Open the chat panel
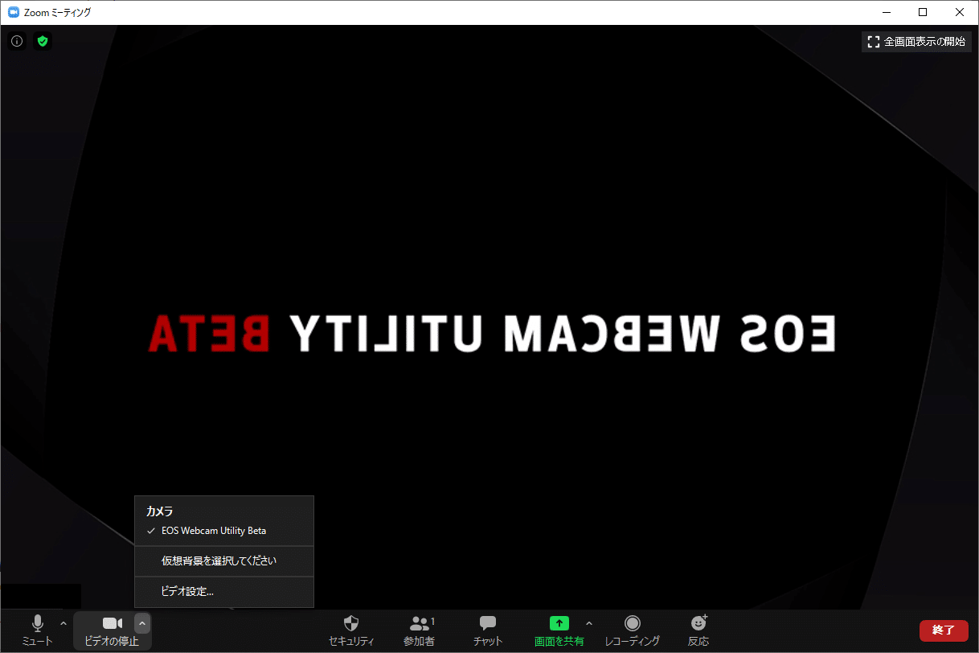The width and height of the screenshot is (979, 653). pos(488,630)
